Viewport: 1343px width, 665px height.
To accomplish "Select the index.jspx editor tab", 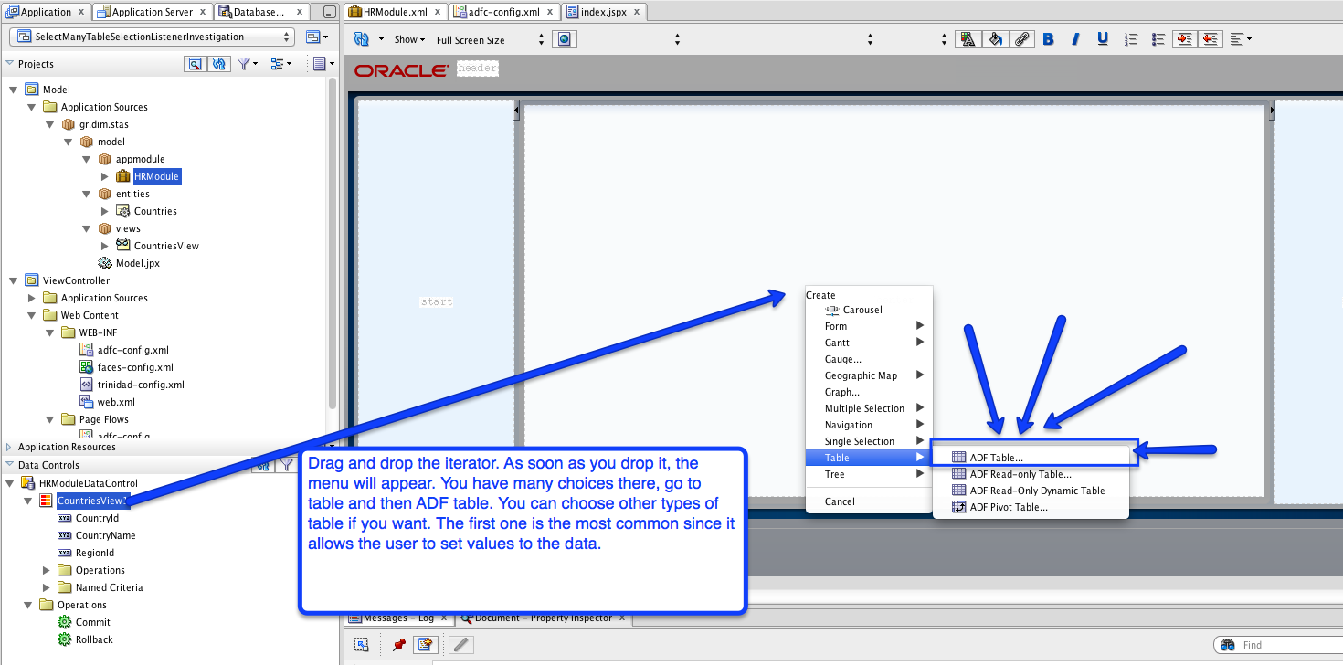I will [x=603, y=12].
